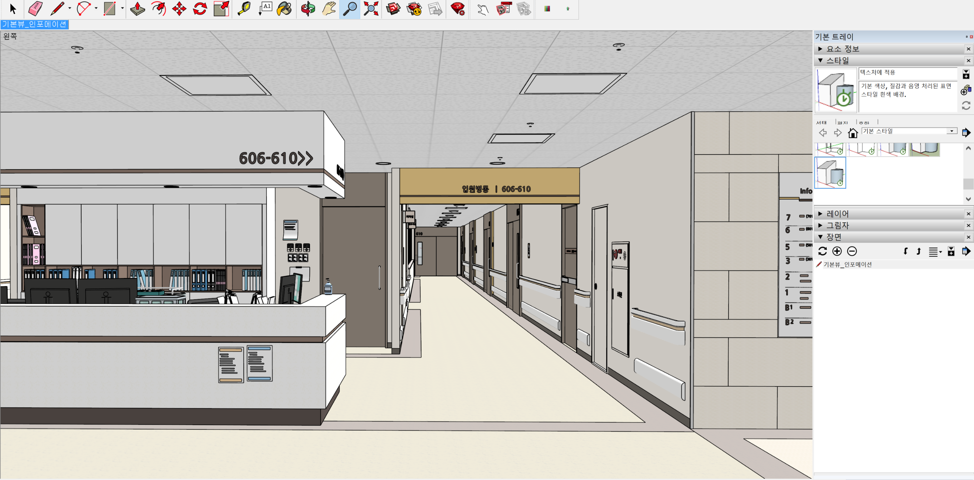This screenshot has height=480, width=974.
Task: Choose the Paint Bucket tool
Action: pyautogui.click(x=284, y=8)
